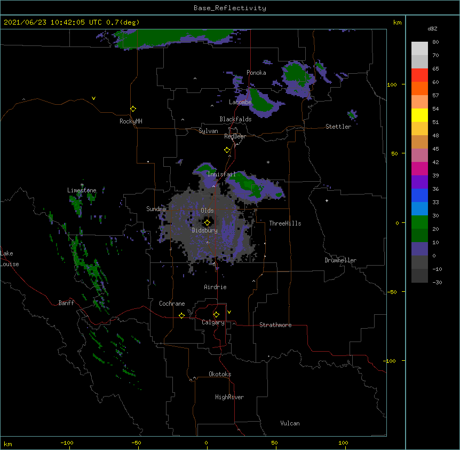Click the Blackfalds city label
The width and height of the screenshot is (460, 450).
click(235, 119)
